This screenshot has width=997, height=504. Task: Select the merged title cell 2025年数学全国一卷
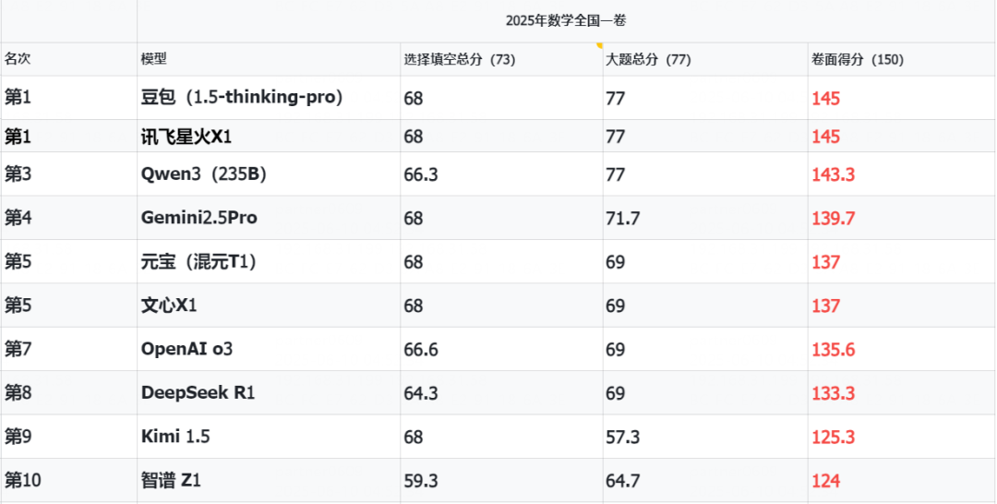pyautogui.click(x=567, y=21)
